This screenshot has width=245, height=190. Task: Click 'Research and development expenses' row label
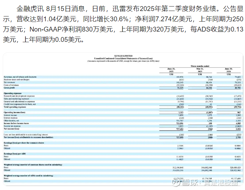pos(19,96)
